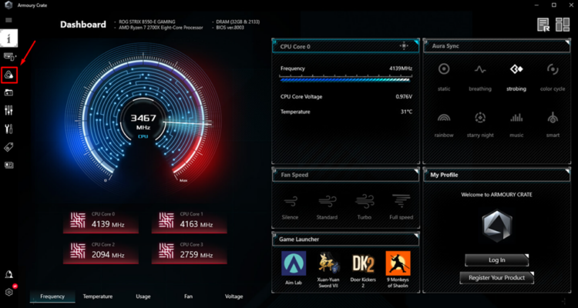Select the CPU Core 0 frequency tile
Image resolution: width=578 pixels, height=308 pixels.
pyautogui.click(x=101, y=221)
